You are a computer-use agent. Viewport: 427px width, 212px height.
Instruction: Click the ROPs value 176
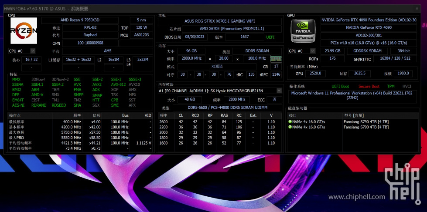click(332, 58)
